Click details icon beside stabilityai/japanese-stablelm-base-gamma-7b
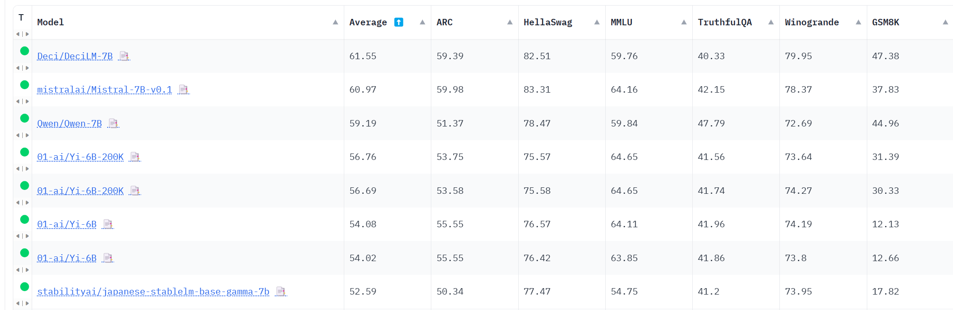The image size is (953, 310). tap(281, 292)
